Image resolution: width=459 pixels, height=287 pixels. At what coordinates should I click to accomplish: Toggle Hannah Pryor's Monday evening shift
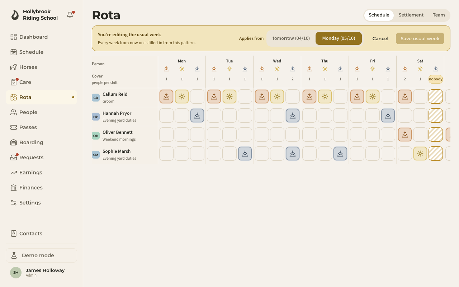pyautogui.click(x=197, y=116)
